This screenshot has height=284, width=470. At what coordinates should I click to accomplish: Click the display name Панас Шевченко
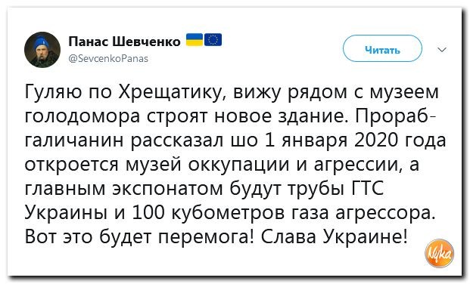pos(124,42)
